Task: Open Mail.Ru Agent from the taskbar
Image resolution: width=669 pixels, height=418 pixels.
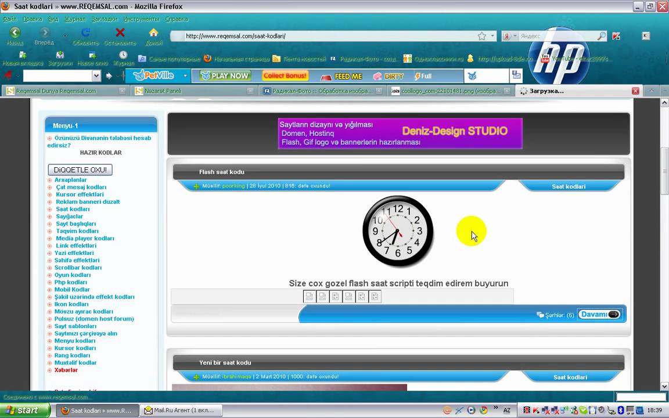Action: (x=179, y=410)
